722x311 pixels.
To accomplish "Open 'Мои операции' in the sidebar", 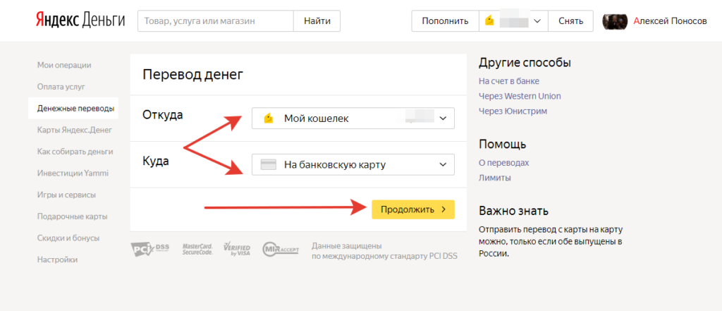I will [64, 65].
